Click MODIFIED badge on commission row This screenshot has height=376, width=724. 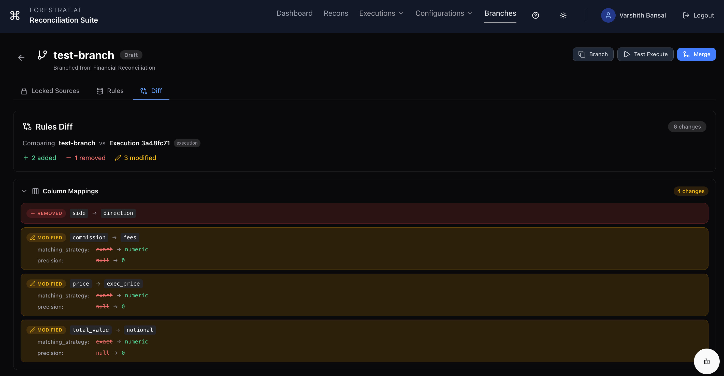tap(46, 238)
